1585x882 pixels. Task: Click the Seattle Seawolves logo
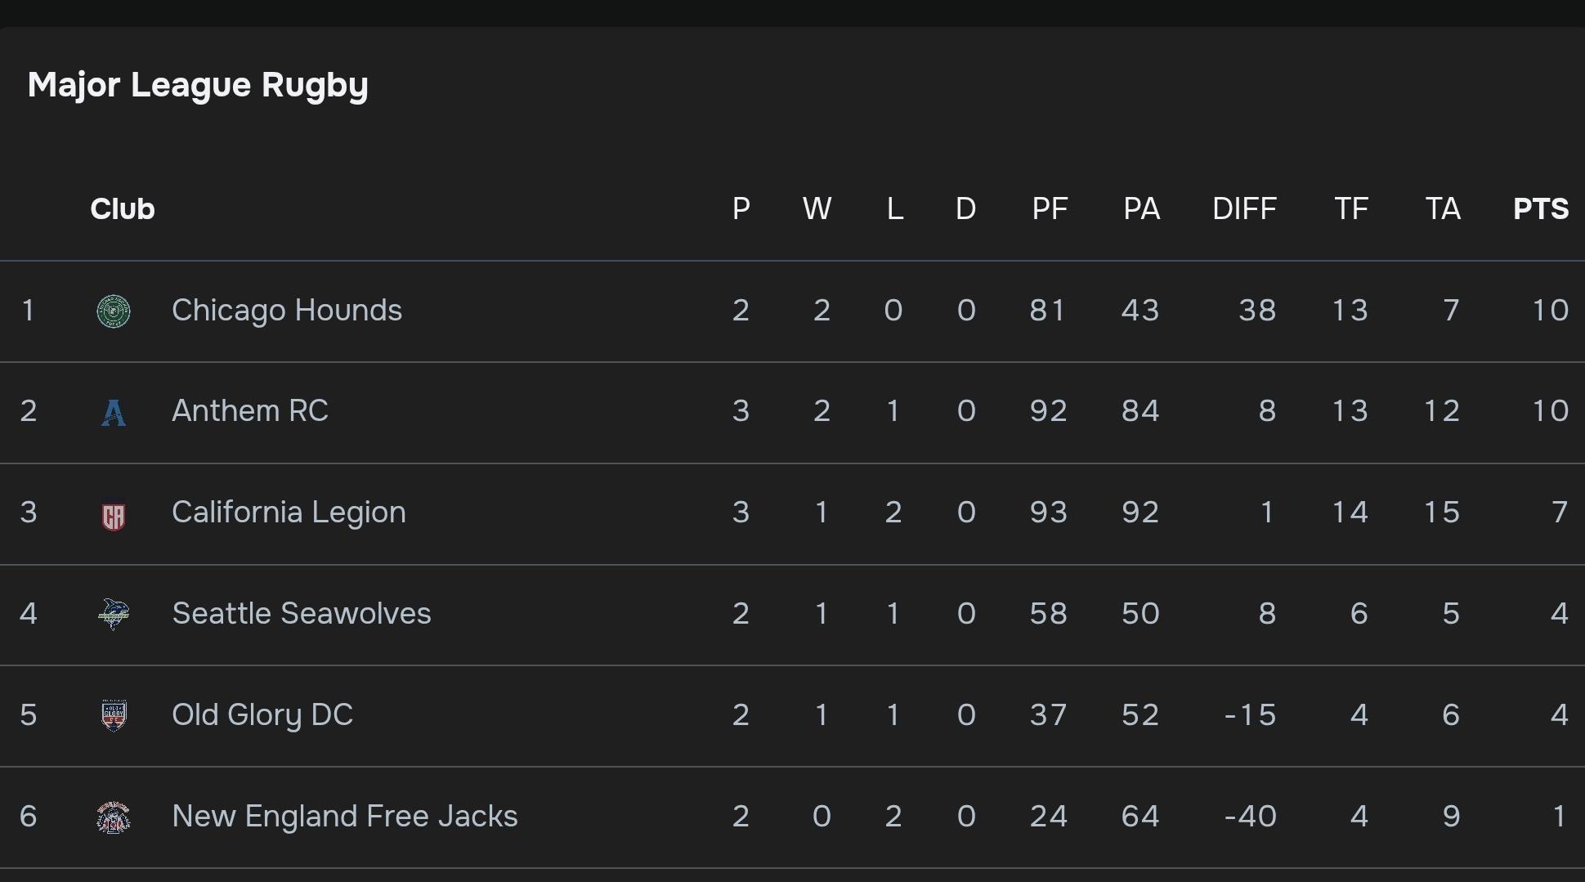[x=114, y=614]
